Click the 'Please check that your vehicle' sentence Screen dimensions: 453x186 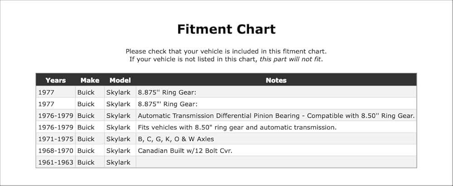pos(226,52)
